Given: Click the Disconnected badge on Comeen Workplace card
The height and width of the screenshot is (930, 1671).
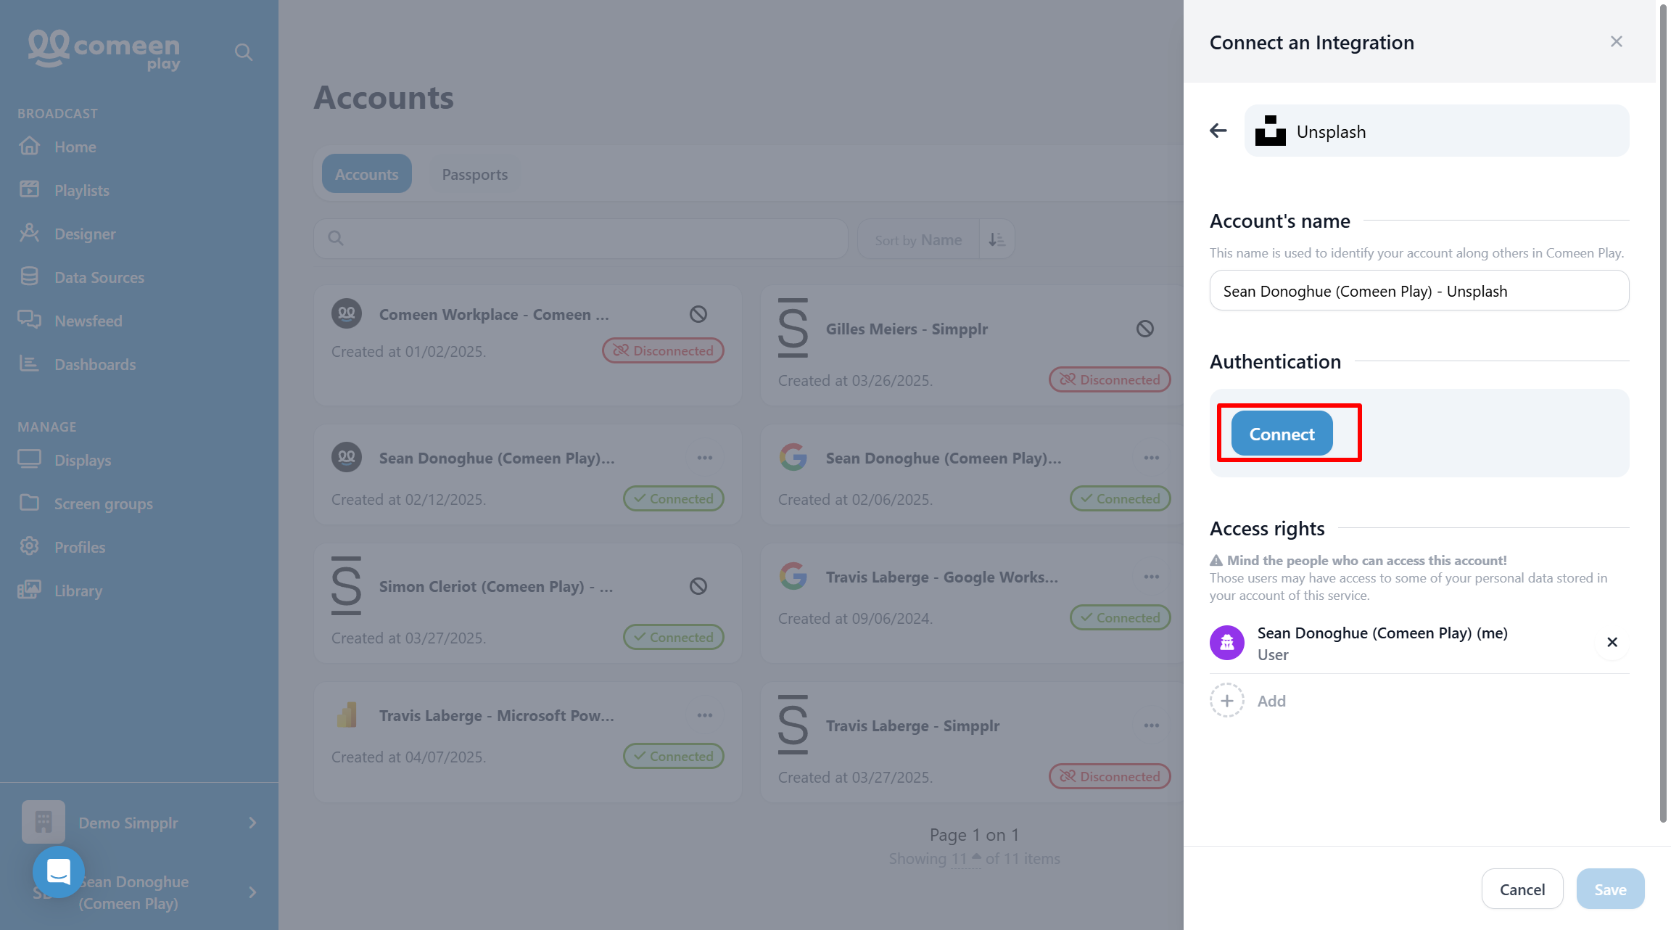Looking at the screenshot, I should 663,350.
